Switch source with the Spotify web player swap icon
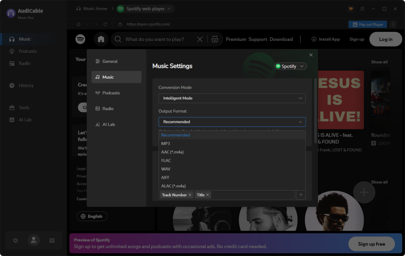The height and width of the screenshot is (256, 405). tap(169, 9)
